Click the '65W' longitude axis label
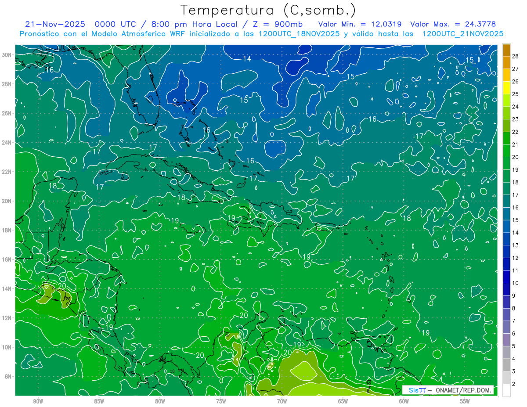The image size is (527, 407). pos(343,401)
